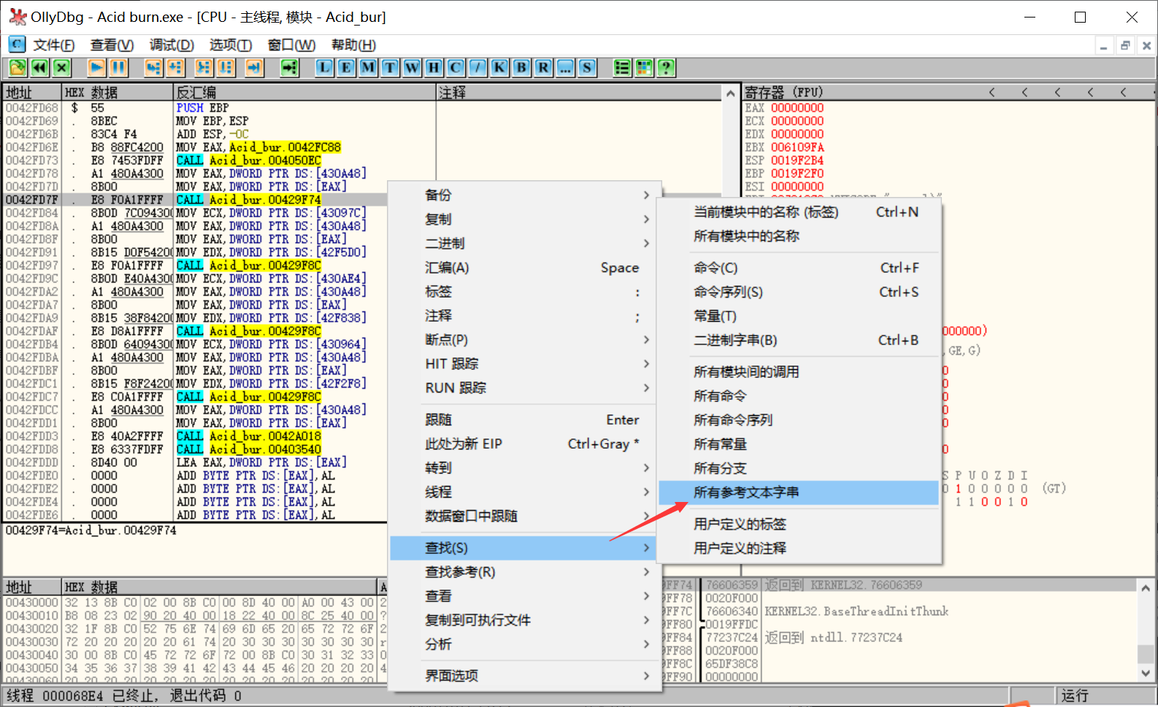
Task: Select 命令(C) in the find submenu
Action: point(798,268)
